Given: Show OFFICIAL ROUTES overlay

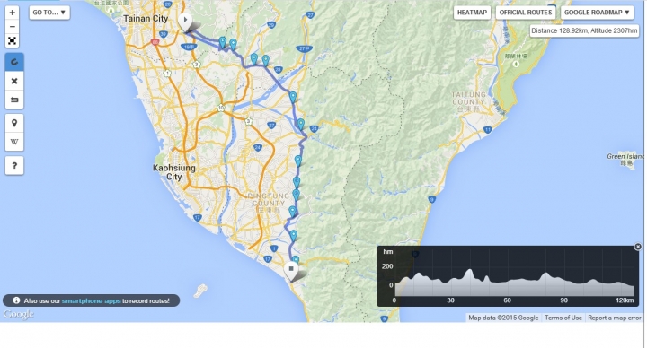Looking at the screenshot, I should coord(526,13).
